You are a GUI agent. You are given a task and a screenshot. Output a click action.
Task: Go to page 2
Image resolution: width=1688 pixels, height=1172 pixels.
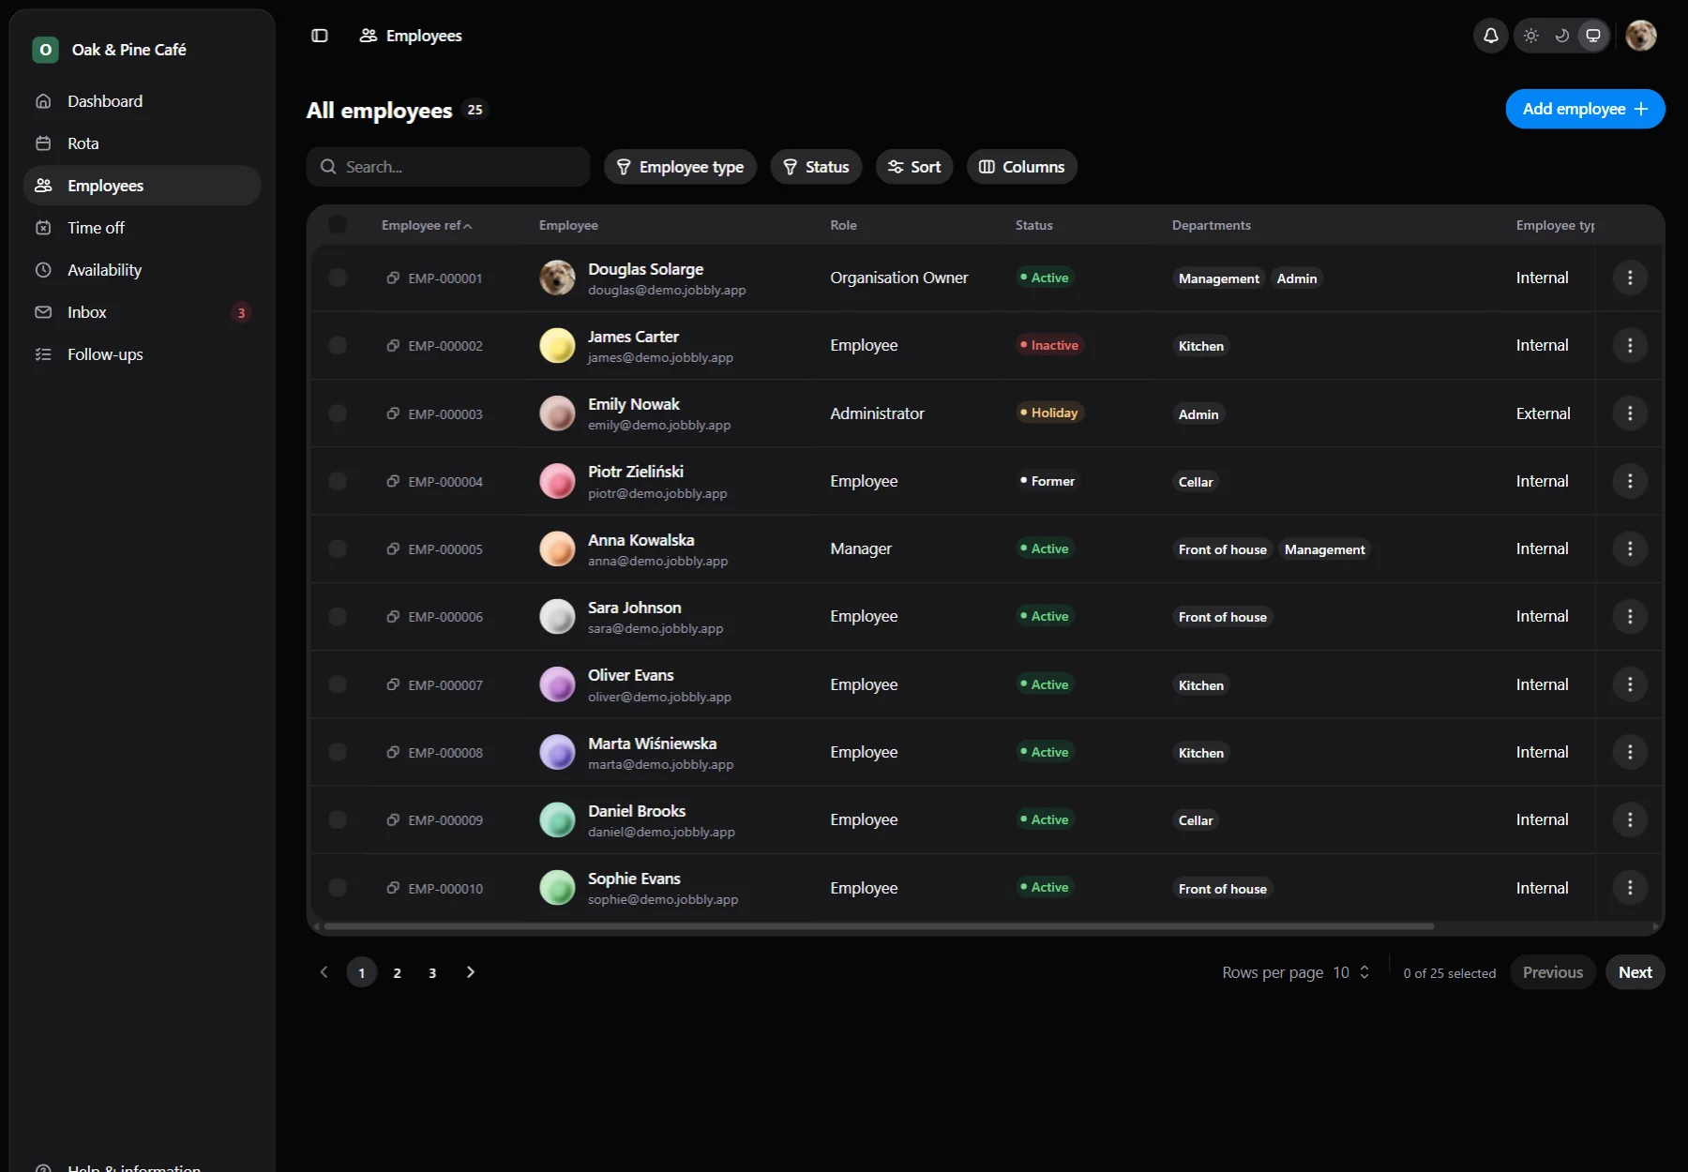397,972
